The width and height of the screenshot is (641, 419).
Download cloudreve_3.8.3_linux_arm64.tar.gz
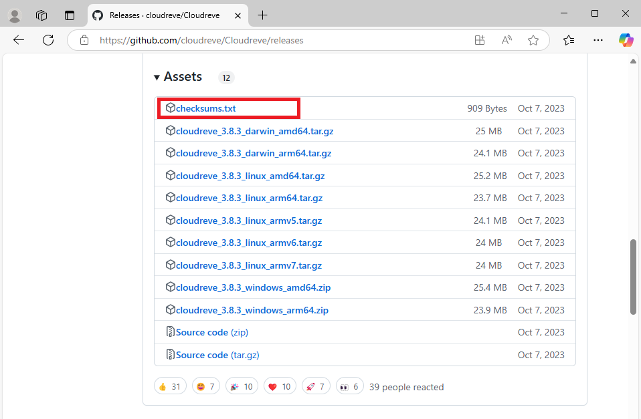[249, 198]
